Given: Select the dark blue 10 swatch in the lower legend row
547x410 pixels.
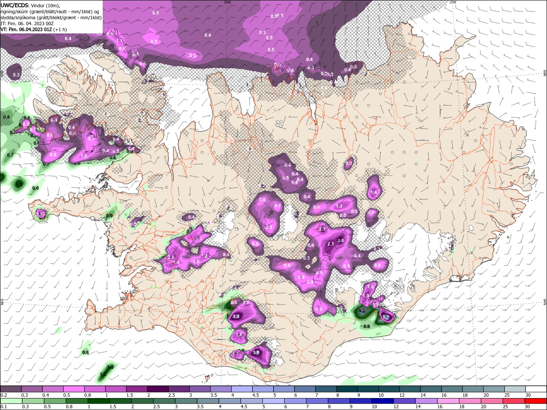Looking at the screenshot, I should 382,401.
